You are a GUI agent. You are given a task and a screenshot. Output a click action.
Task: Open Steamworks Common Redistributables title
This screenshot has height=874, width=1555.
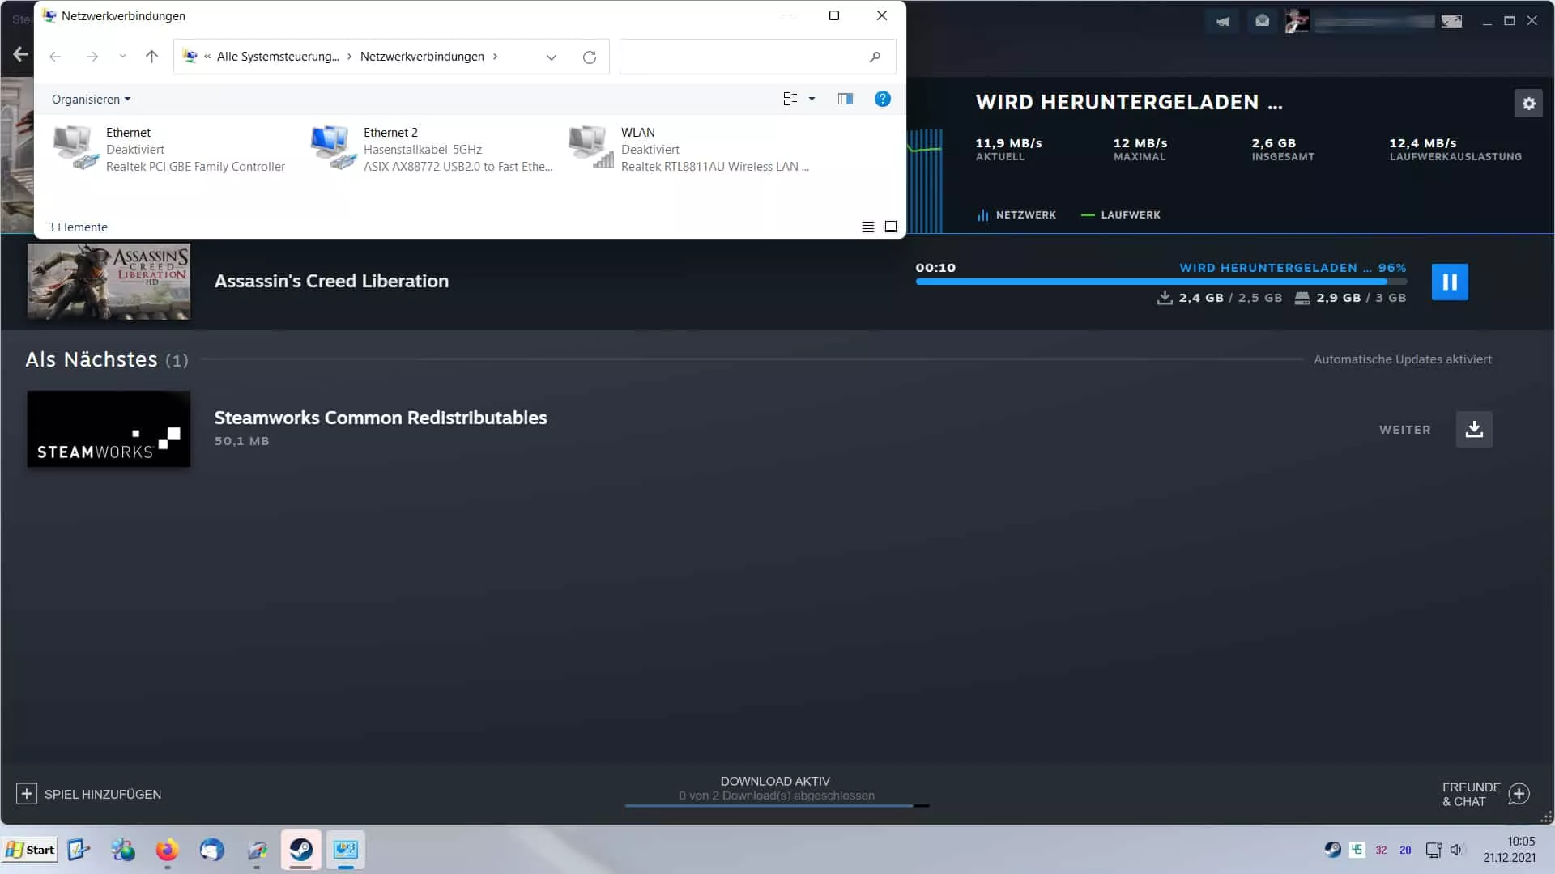[381, 418]
